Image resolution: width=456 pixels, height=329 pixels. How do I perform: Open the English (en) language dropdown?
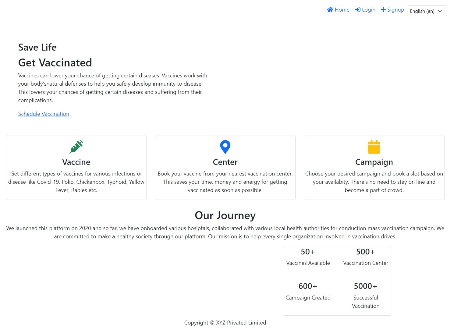(422, 11)
